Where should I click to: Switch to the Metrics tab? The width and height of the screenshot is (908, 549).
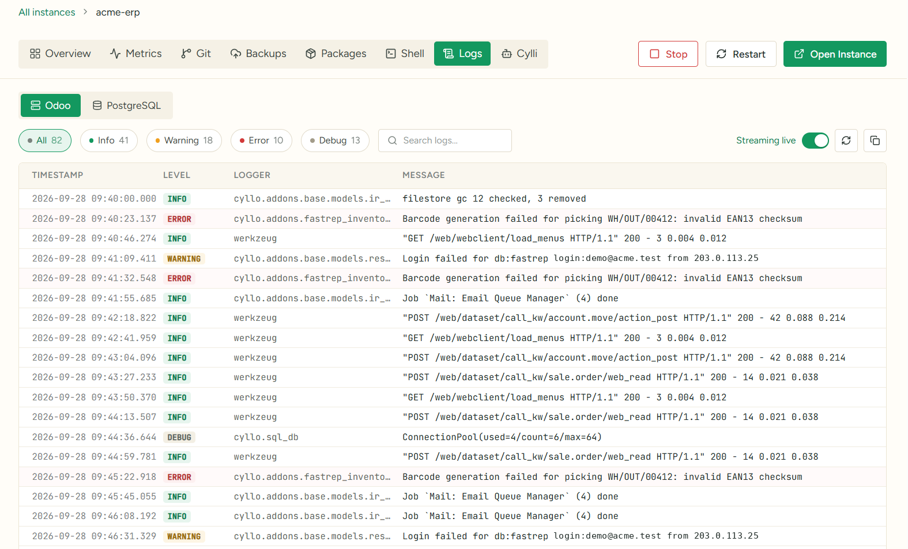coord(136,54)
